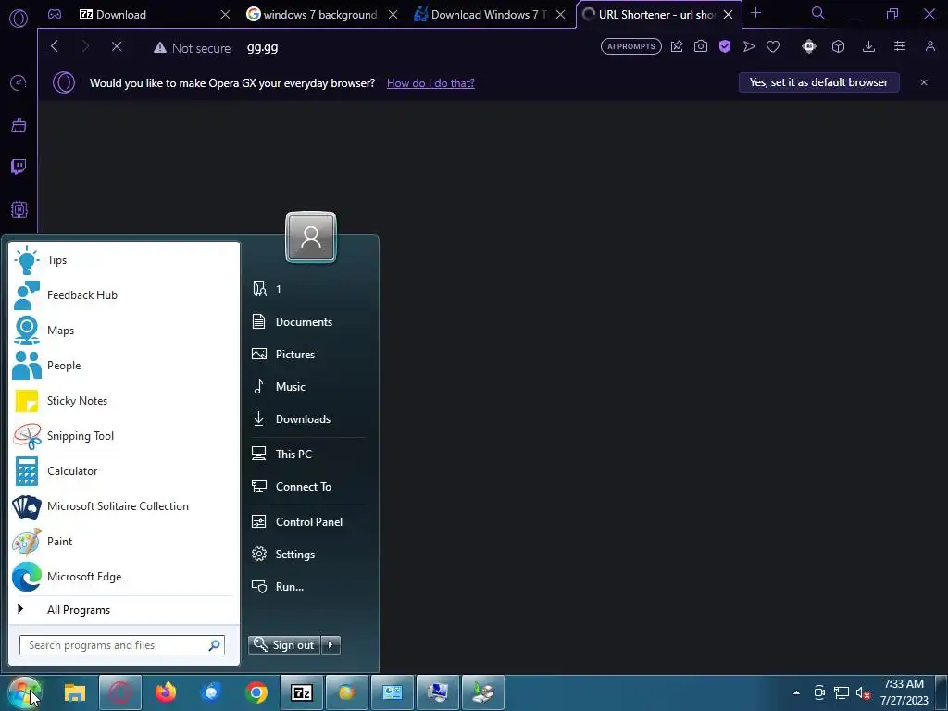Launch Paint from start menu
The height and width of the screenshot is (711, 948).
(x=123, y=541)
